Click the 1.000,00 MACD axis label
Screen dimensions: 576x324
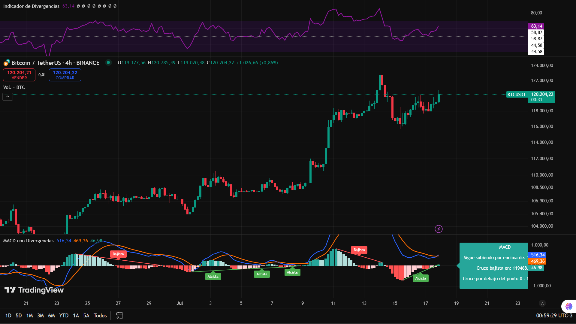540,245
